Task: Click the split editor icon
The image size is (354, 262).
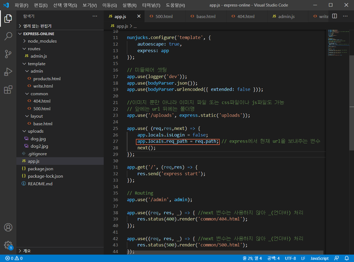Action: tap(335, 16)
